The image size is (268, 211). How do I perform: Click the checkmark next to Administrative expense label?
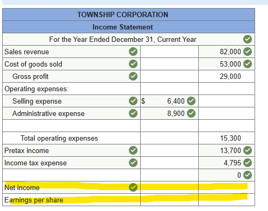133,113
